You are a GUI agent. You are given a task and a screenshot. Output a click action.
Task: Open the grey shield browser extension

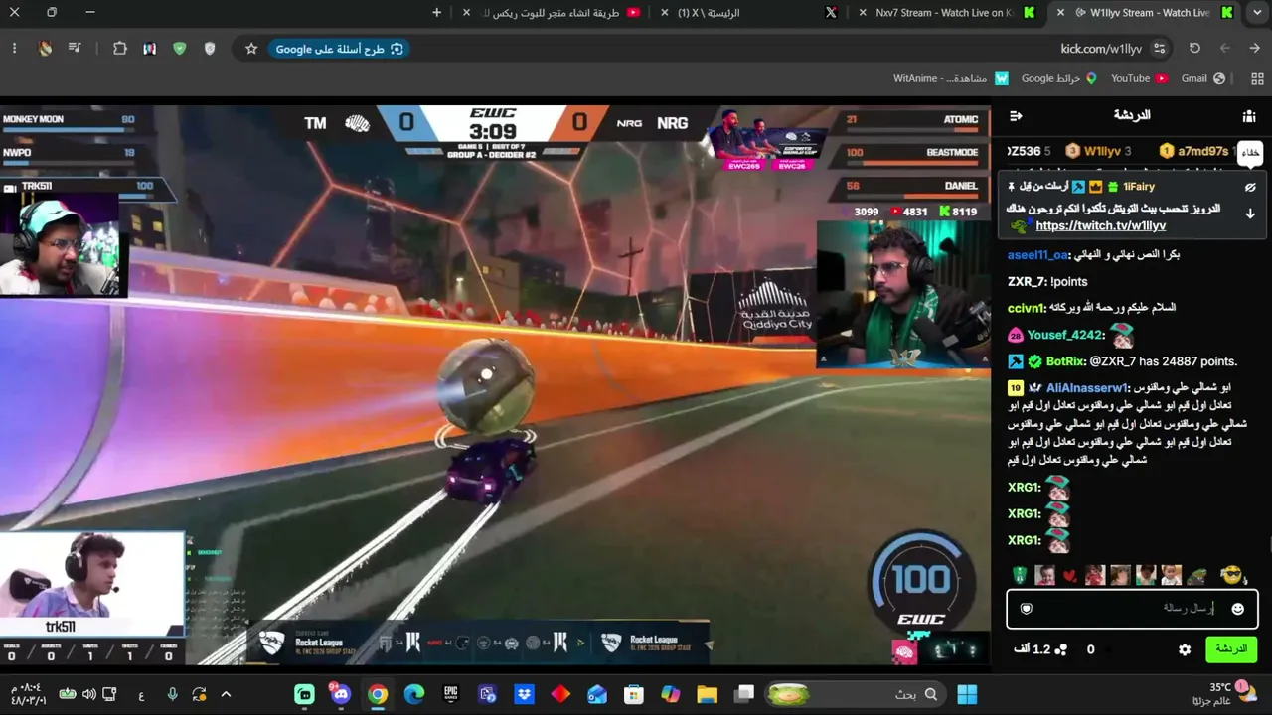[x=210, y=49]
